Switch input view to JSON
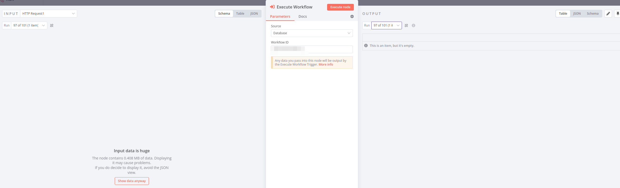The image size is (620, 188). tap(254, 14)
